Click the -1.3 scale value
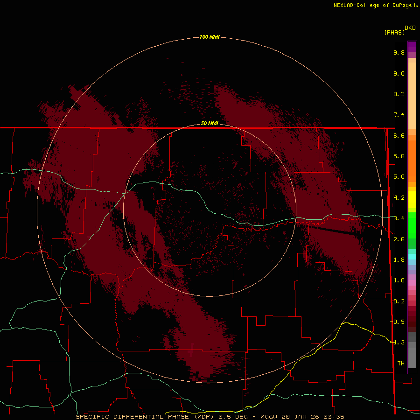The height and width of the screenshot is (420, 420). click(397, 343)
